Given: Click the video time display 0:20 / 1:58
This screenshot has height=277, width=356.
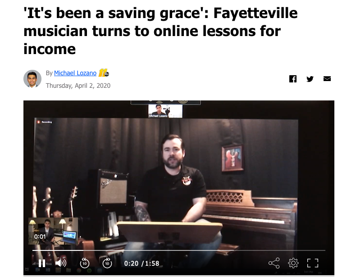Looking at the screenshot, I should pyautogui.click(x=141, y=263).
